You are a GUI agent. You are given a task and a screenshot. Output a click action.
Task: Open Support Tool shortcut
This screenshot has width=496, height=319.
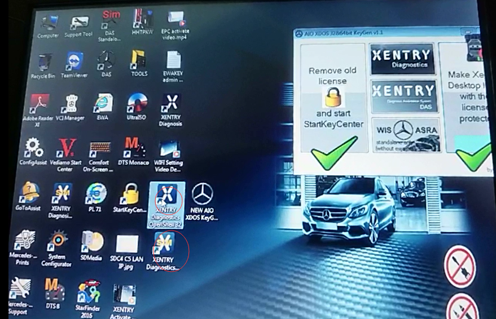pyautogui.click(x=78, y=27)
